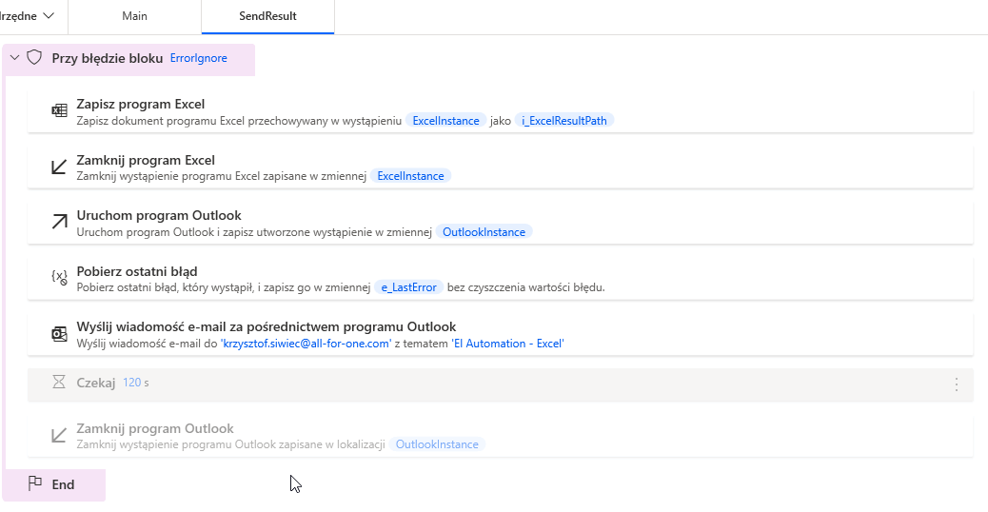The image size is (988, 512).
Task: Click the disabled close Outlook arrow icon
Action: tap(59, 435)
